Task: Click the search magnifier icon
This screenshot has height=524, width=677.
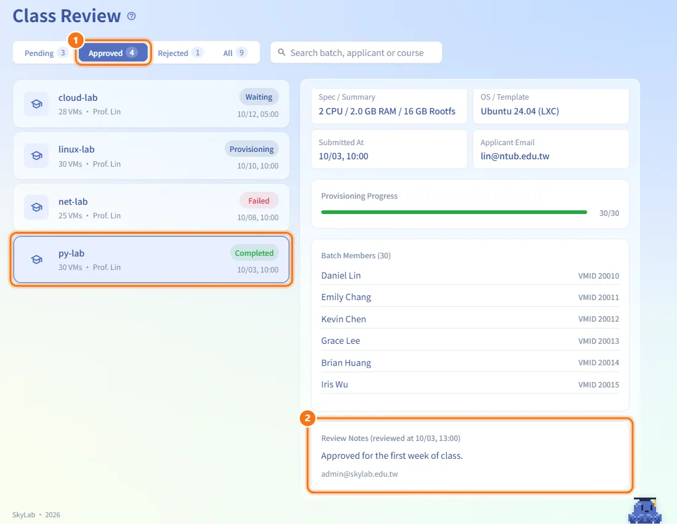Action: pyautogui.click(x=281, y=52)
